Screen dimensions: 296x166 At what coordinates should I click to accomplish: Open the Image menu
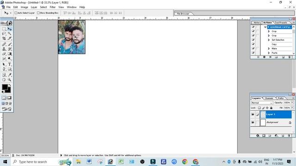[25, 7]
